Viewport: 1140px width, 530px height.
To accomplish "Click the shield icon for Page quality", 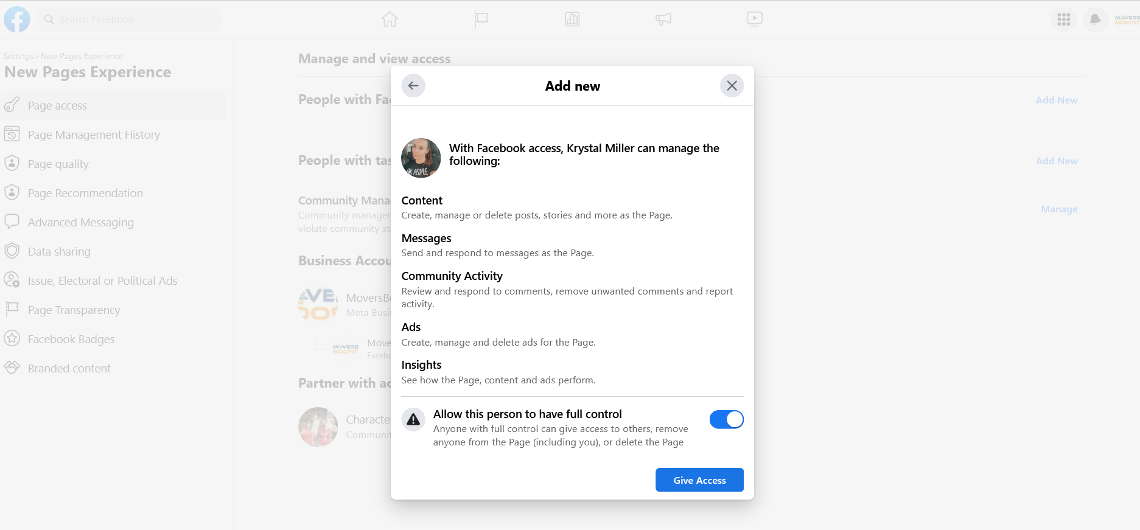I will click(12, 163).
